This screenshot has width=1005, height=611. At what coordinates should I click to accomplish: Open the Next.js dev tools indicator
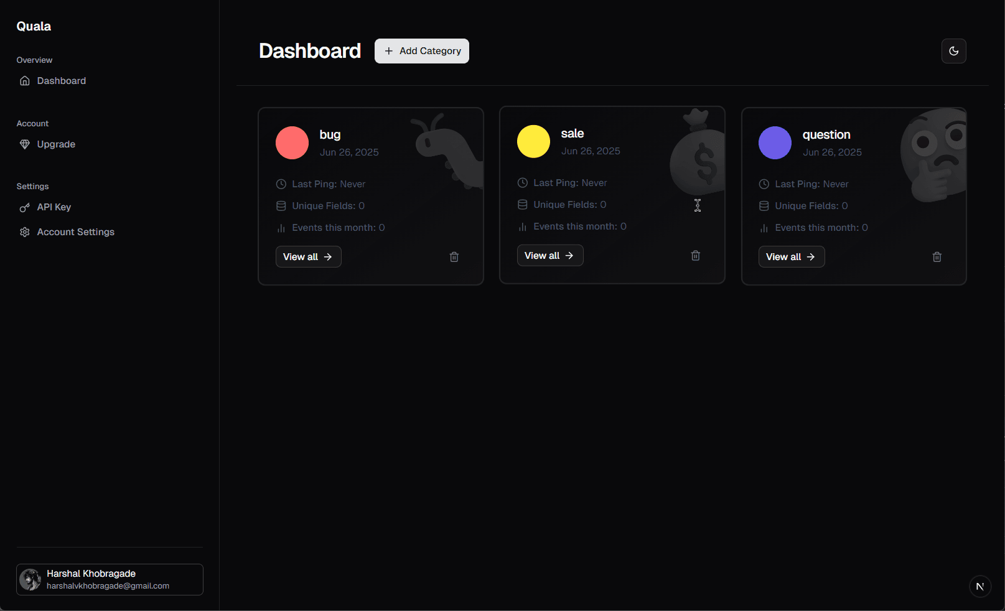pyautogui.click(x=980, y=586)
